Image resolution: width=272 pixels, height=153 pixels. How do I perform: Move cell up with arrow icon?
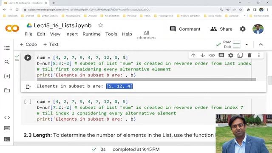point(193,55)
